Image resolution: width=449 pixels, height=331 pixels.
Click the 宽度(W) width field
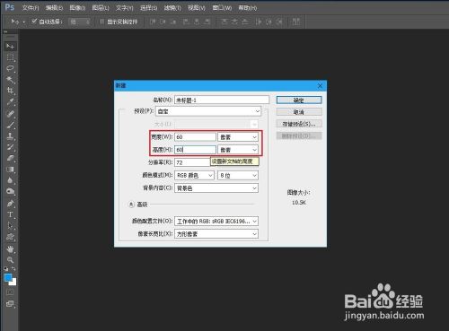[x=195, y=137]
